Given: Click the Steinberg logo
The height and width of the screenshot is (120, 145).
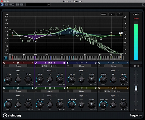Looking at the screenshot, I should point(12,115).
